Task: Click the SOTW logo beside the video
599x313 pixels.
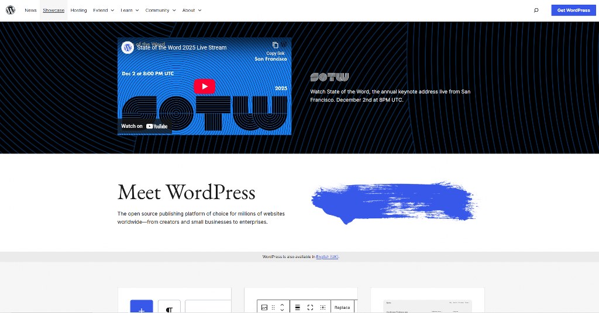Action: pyautogui.click(x=329, y=77)
